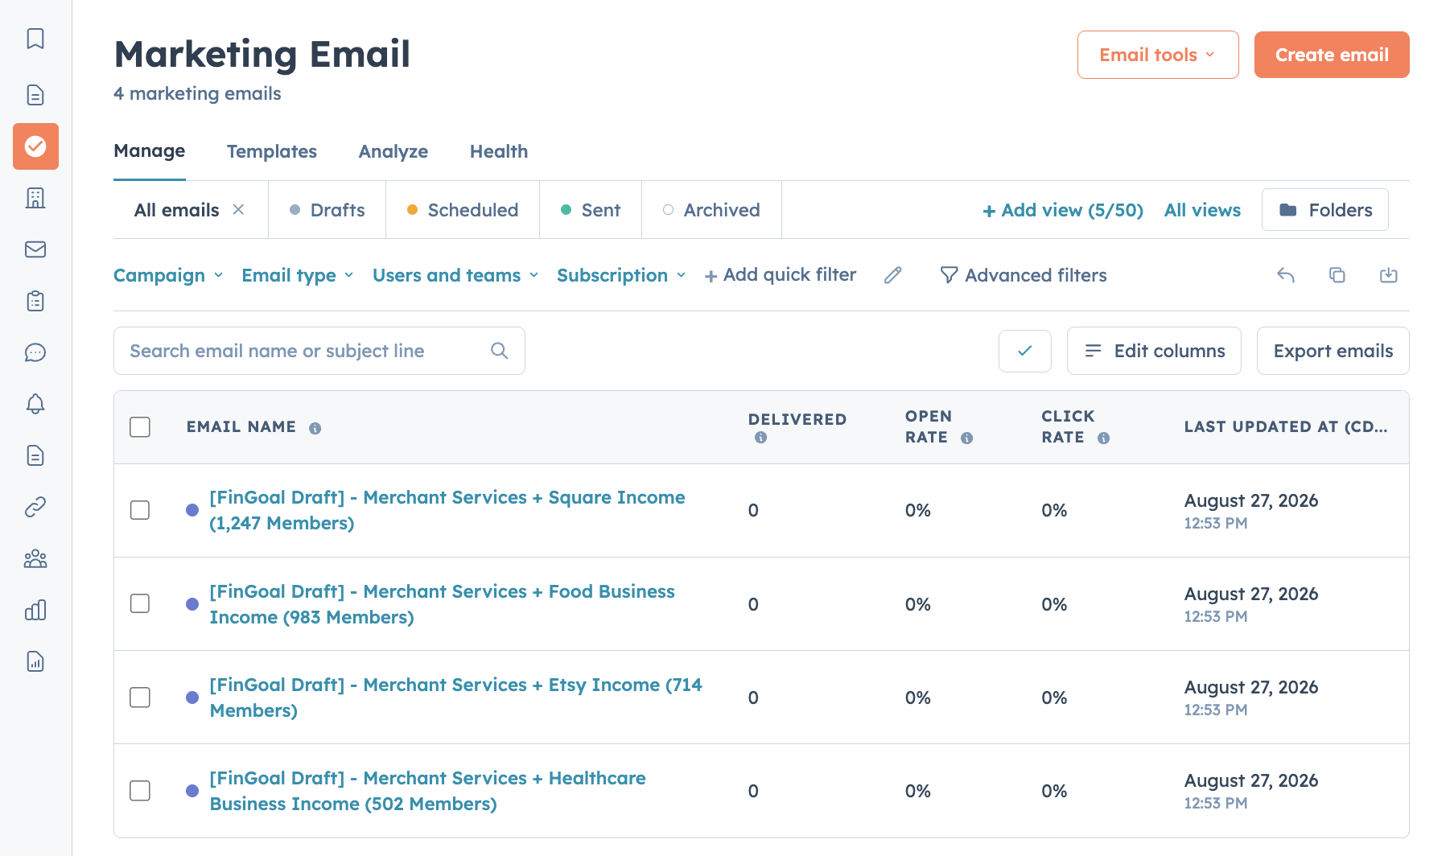
Task: Open the notifications bell icon
Action: (x=35, y=404)
